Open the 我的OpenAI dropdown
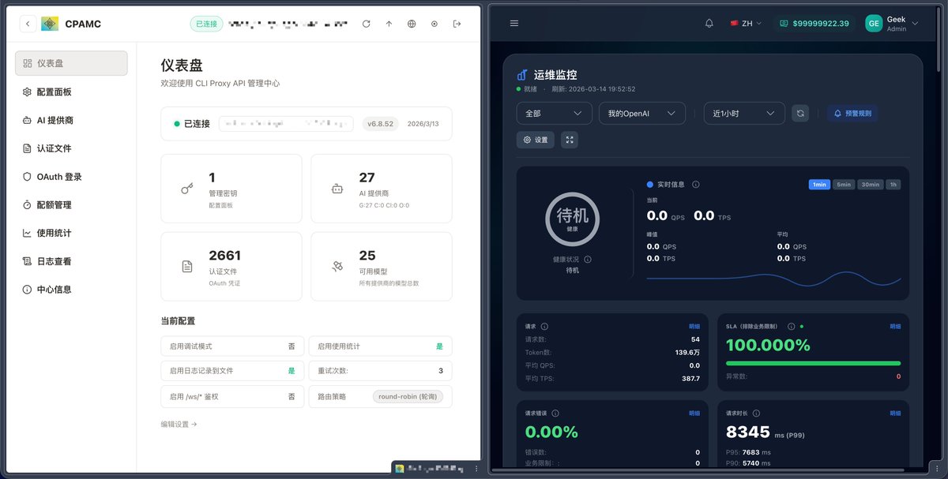Viewport: 948px width, 479px height. tap(641, 114)
